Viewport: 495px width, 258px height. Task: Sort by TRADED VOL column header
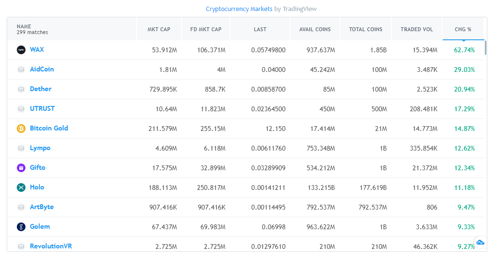click(417, 29)
